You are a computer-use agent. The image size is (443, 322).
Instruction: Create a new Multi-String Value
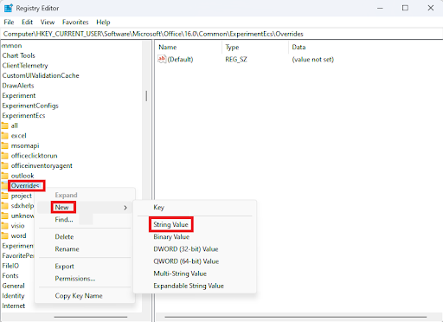click(180, 274)
